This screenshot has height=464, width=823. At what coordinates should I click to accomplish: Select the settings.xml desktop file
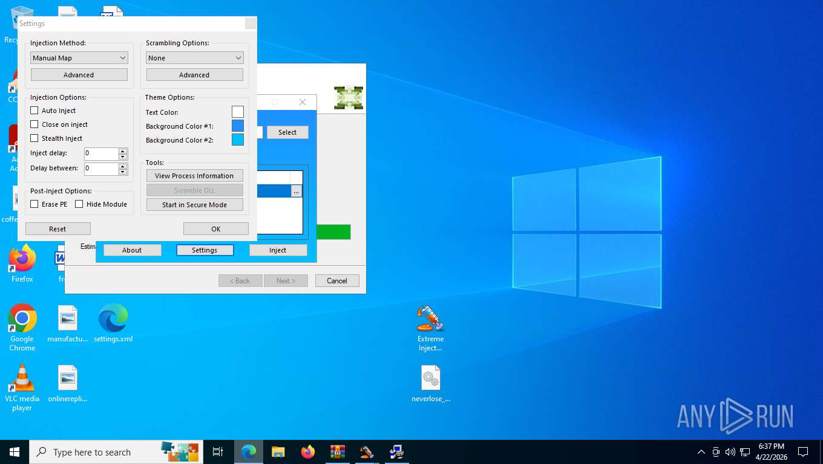coord(113,324)
